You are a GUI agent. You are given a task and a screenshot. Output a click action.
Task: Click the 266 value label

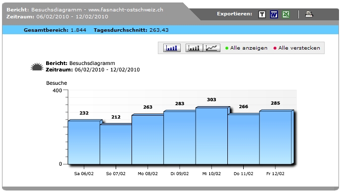243,107
